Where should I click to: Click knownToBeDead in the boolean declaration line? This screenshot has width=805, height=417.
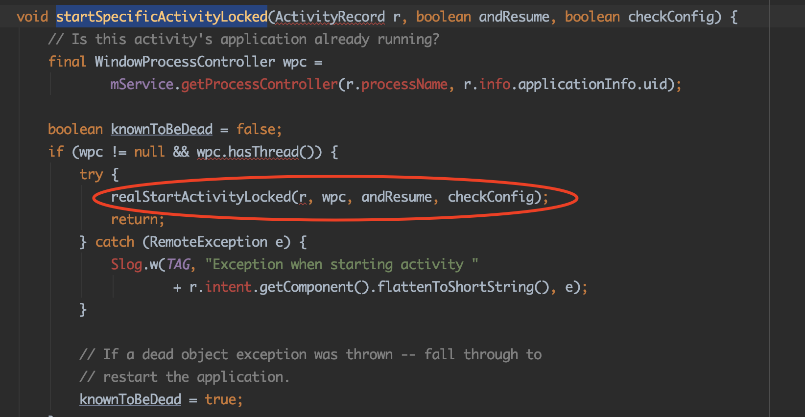pos(162,129)
